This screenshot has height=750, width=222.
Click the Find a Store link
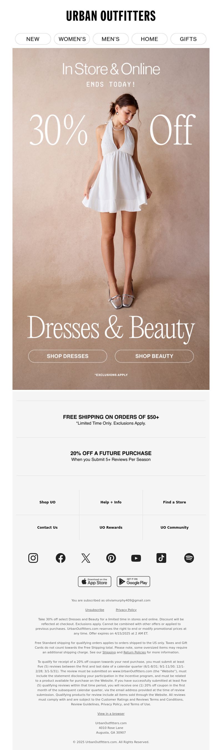click(x=175, y=502)
